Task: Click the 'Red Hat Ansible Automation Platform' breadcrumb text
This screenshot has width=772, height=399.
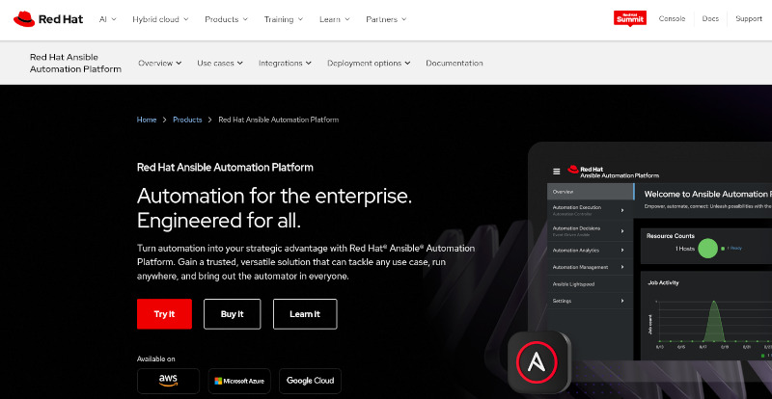Action: [x=279, y=120]
